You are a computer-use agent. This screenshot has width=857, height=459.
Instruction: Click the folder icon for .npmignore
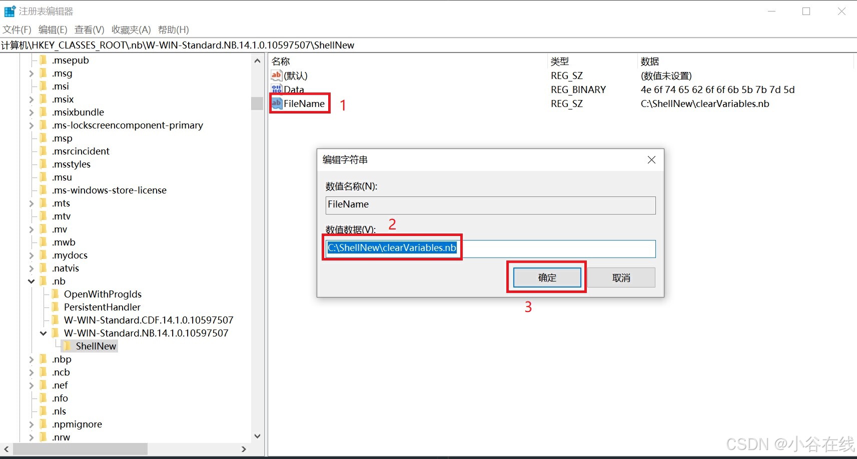coord(44,424)
